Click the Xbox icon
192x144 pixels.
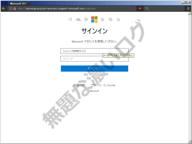103,19
